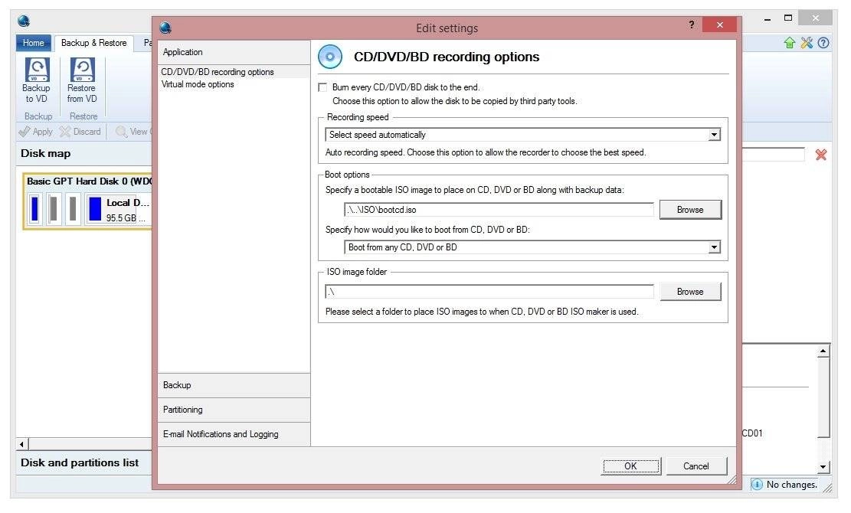Image resolution: width=851 pixels, height=513 pixels.
Task: Expand the Partitioning settings section
Action: click(234, 410)
